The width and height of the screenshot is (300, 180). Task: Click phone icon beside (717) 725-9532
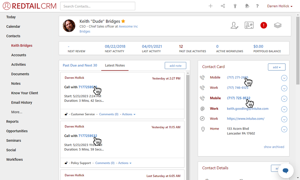(202, 98)
